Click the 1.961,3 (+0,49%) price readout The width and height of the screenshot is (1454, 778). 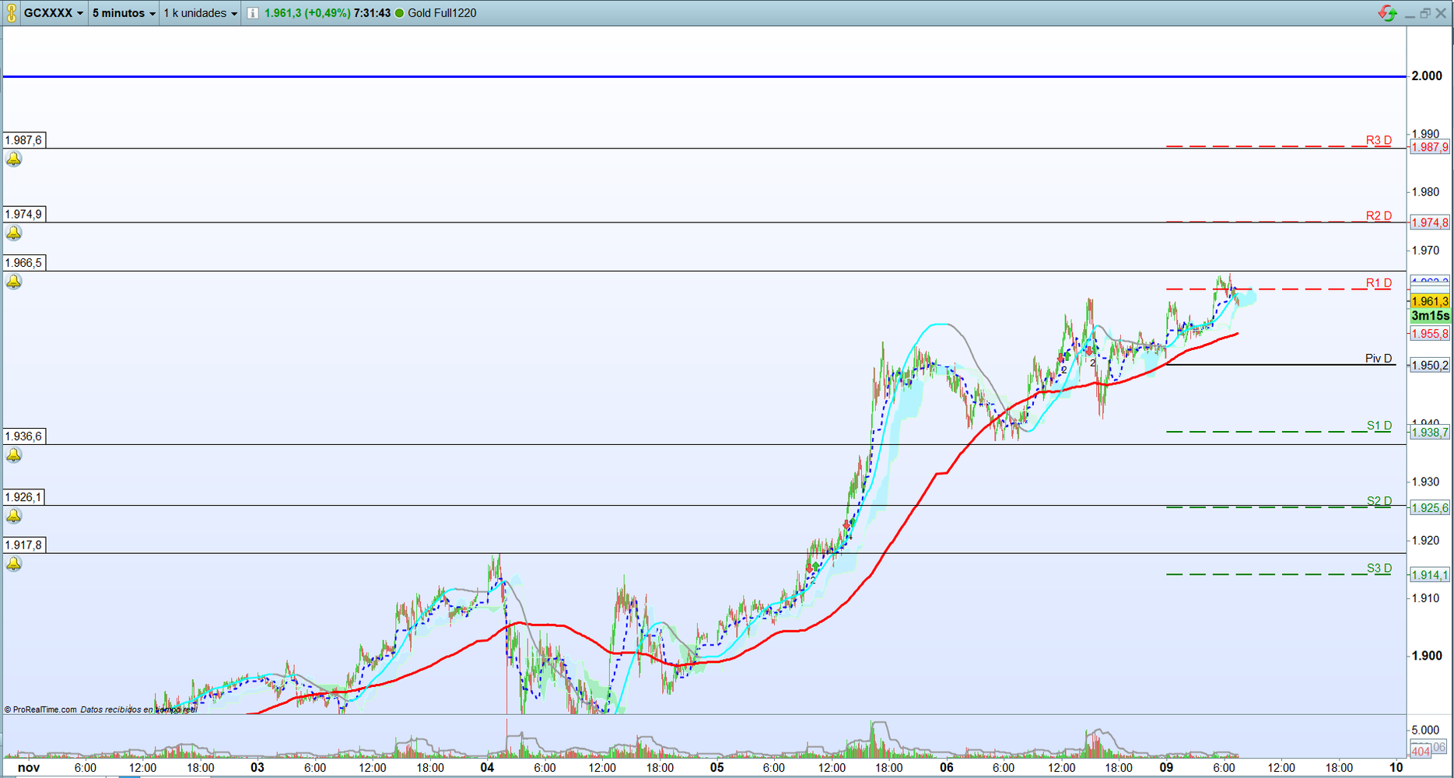pyautogui.click(x=307, y=13)
